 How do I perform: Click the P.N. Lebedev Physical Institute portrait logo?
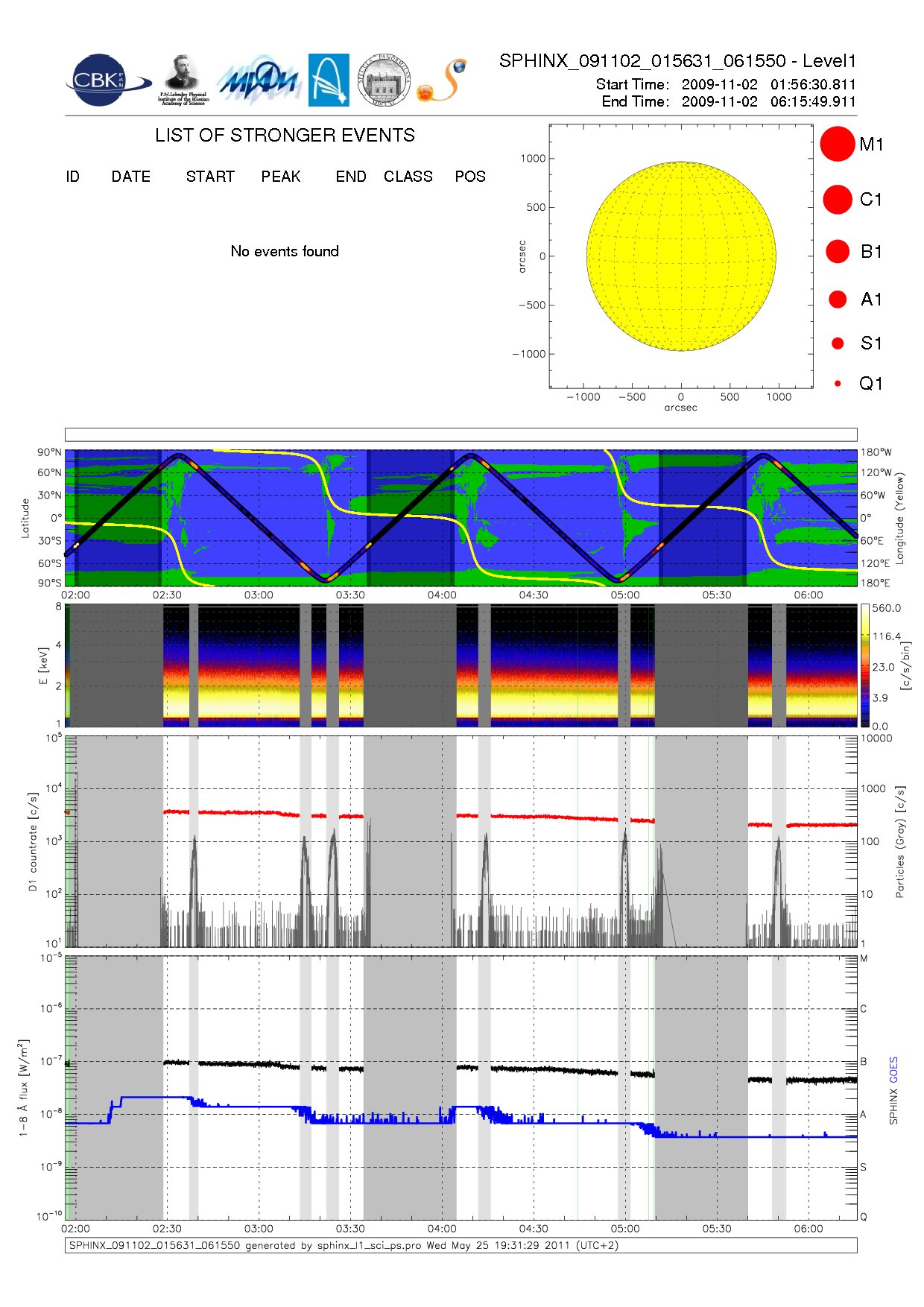(183, 80)
